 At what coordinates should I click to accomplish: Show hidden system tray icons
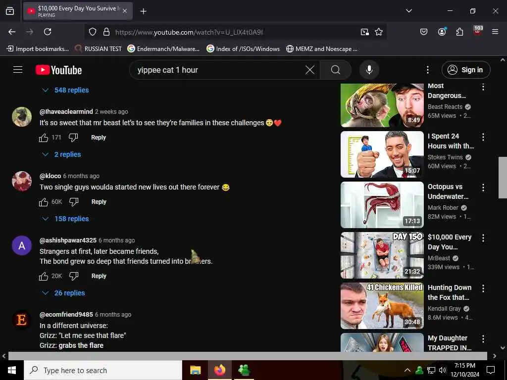click(407, 370)
